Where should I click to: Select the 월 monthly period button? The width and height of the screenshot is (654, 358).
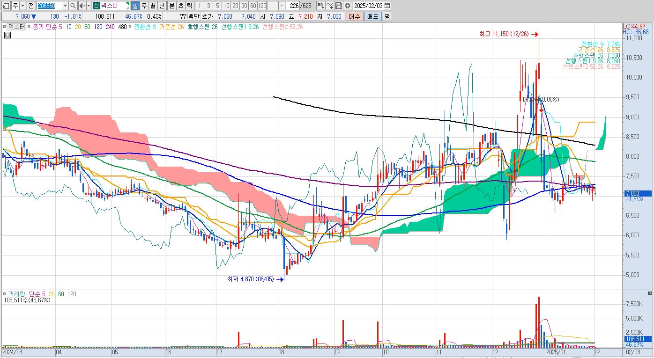(153, 6)
